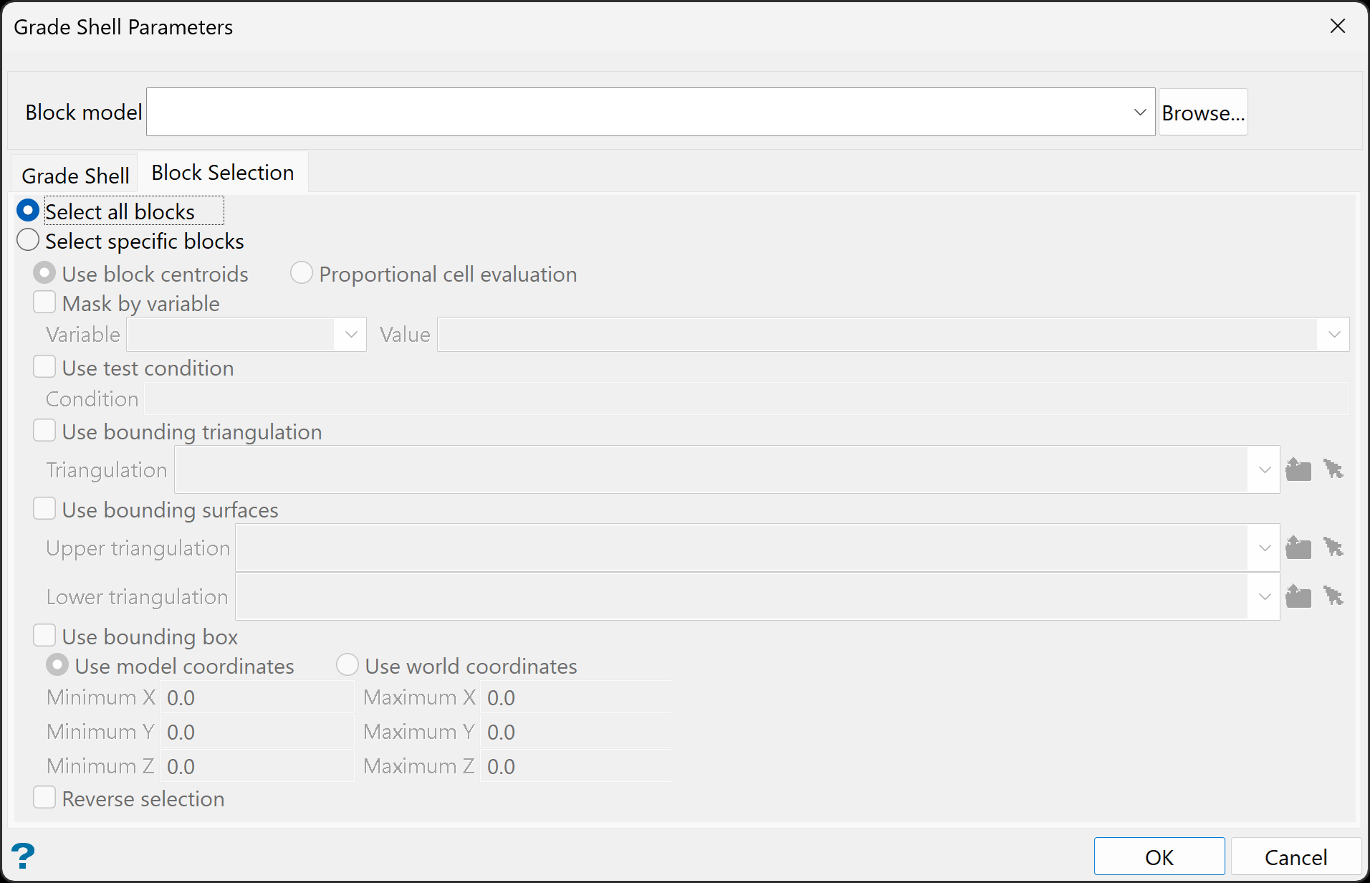The height and width of the screenshot is (883, 1370).
Task: Click the blue help question mark icon
Action: [x=23, y=856]
